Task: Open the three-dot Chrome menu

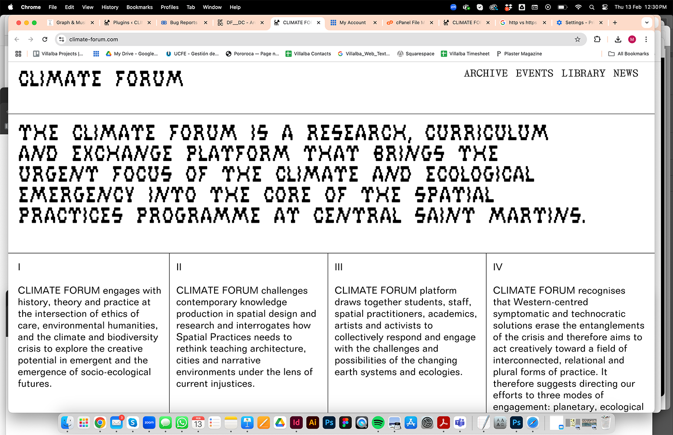Action: (646, 39)
